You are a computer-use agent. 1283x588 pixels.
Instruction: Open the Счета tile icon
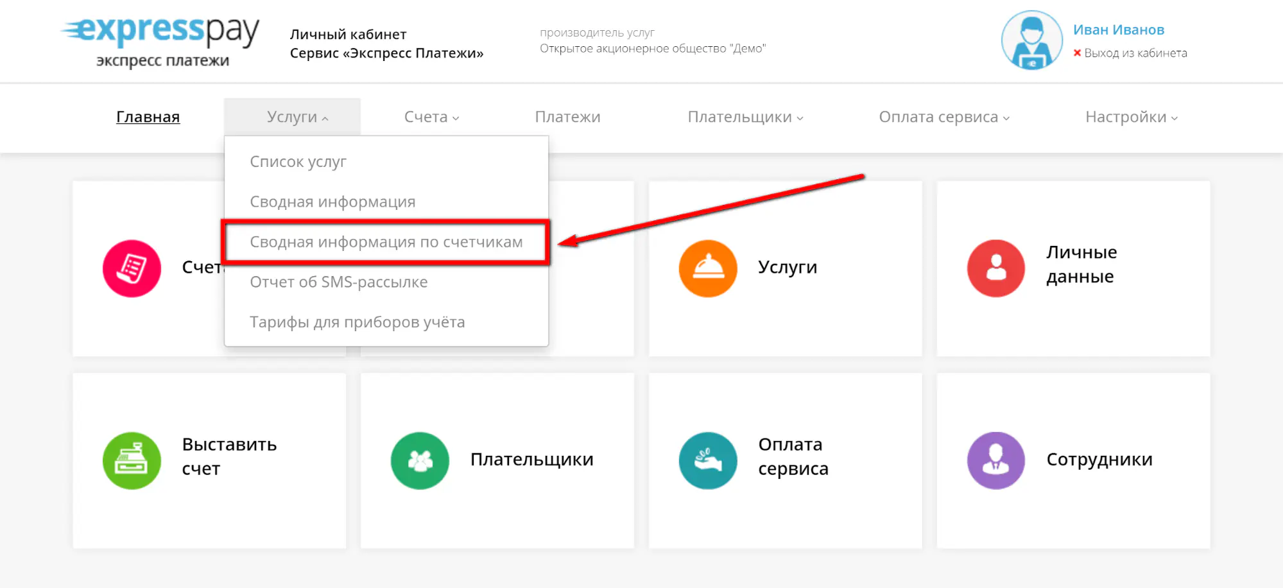[x=132, y=268]
